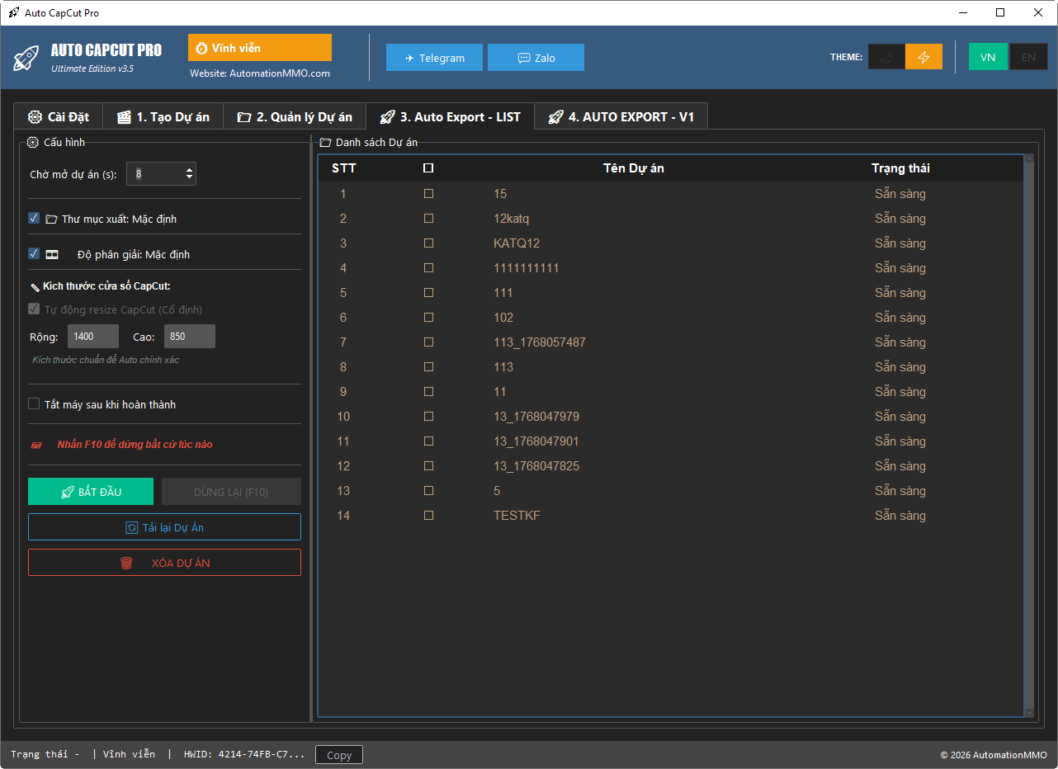Screen dimensions: 1058x769
Task: Open the 3. Auto Export - LIST tab
Action: [x=450, y=116]
